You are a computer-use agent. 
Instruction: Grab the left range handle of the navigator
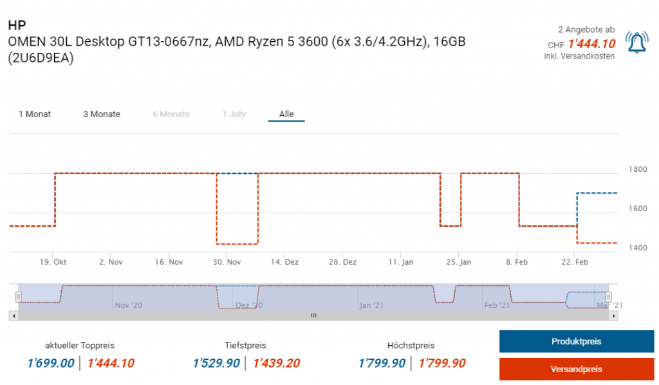pyautogui.click(x=19, y=297)
